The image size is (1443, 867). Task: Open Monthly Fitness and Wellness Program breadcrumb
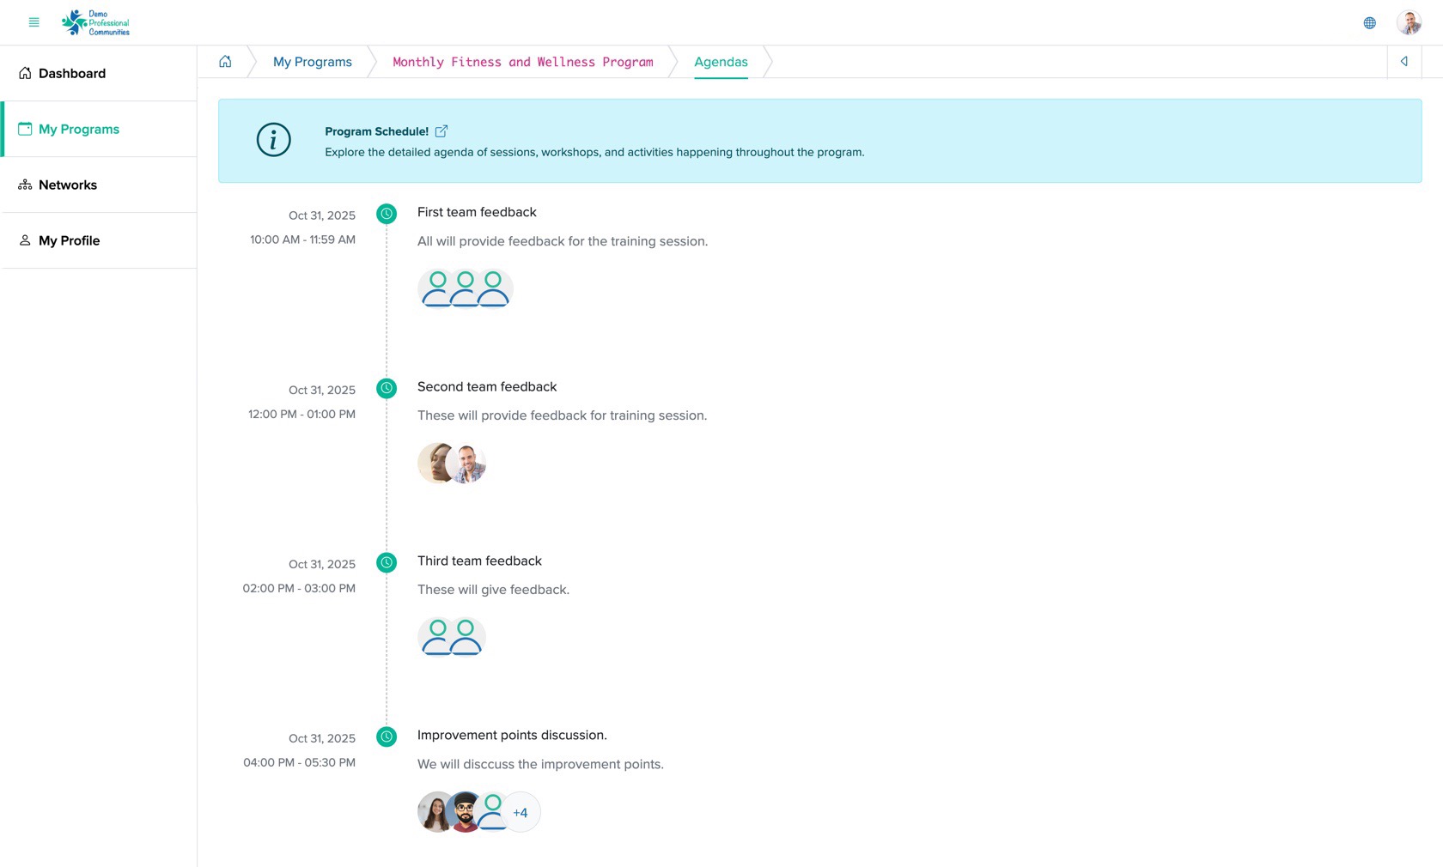(523, 62)
